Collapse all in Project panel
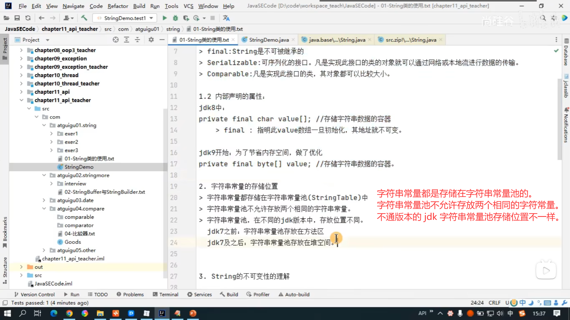The width and height of the screenshot is (570, 320). [x=137, y=40]
